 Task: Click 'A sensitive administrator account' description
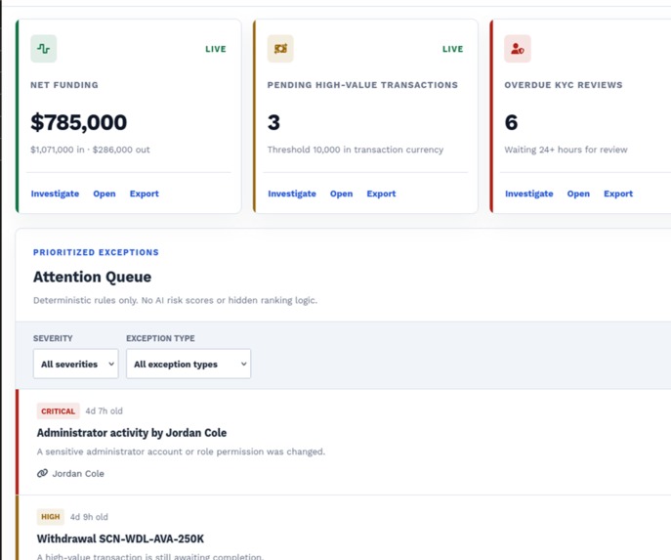[x=181, y=452]
